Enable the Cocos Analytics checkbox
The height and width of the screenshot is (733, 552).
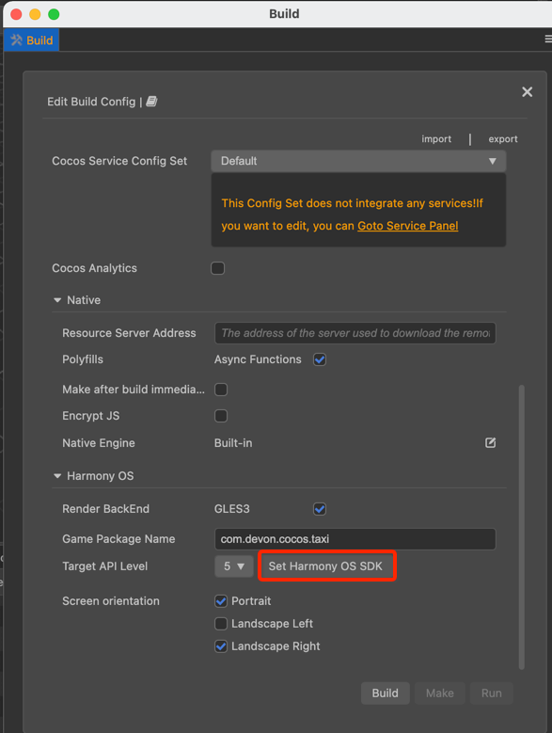click(217, 268)
